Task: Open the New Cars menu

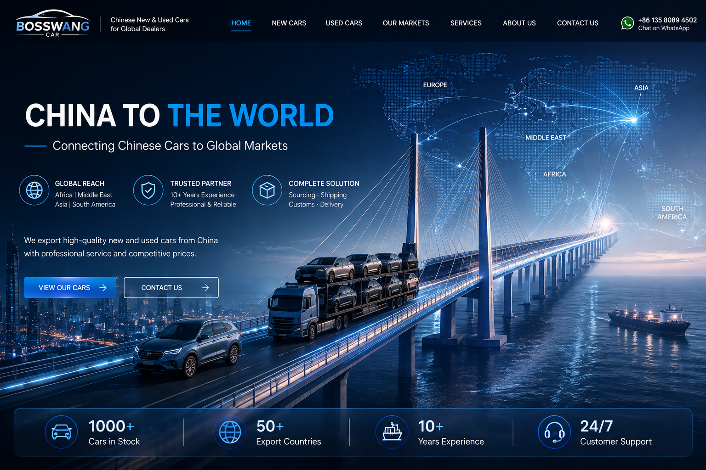Action: tap(289, 23)
